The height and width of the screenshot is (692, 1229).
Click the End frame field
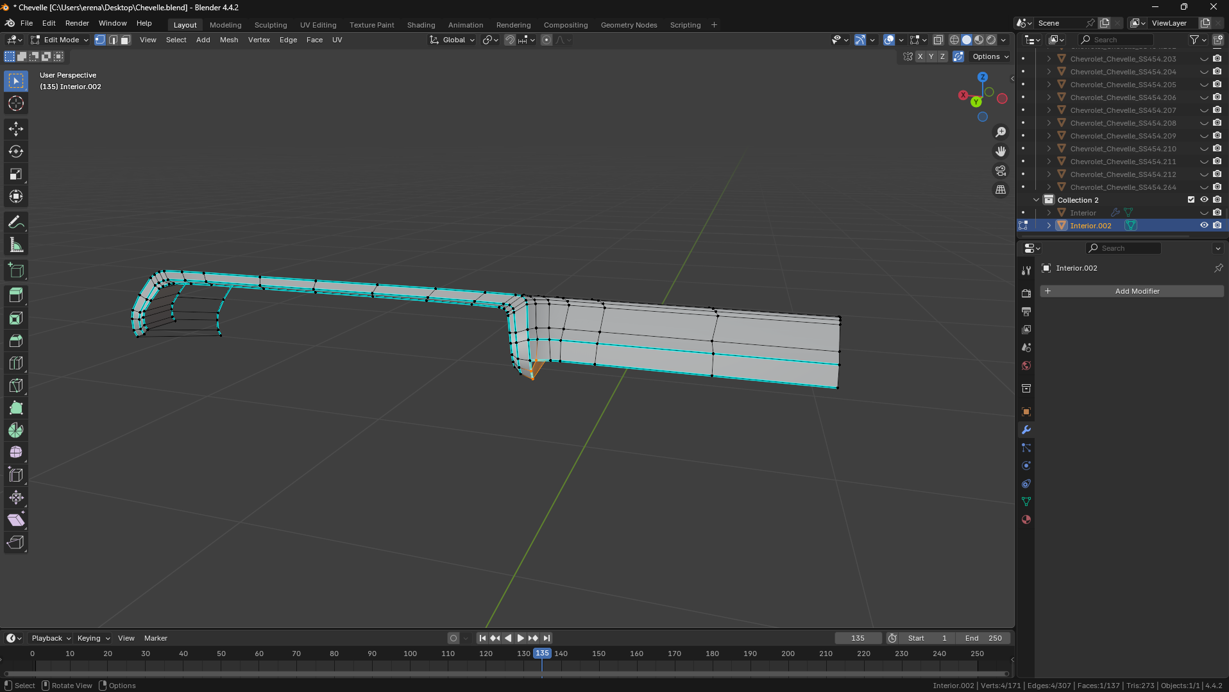(983, 638)
